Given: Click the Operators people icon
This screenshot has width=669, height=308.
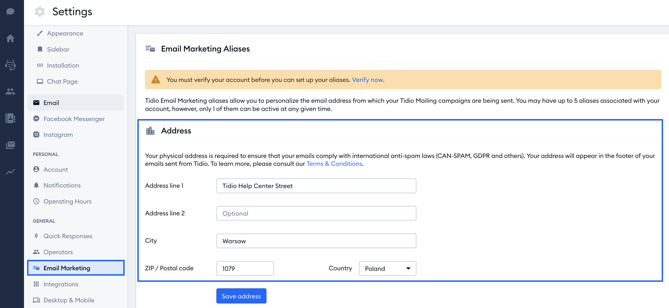Looking at the screenshot, I should tap(36, 252).
